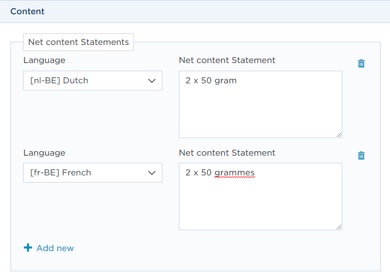Click the misspelled underlined word grammes
Image resolution: width=390 pixels, height=279 pixels.
[235, 173]
